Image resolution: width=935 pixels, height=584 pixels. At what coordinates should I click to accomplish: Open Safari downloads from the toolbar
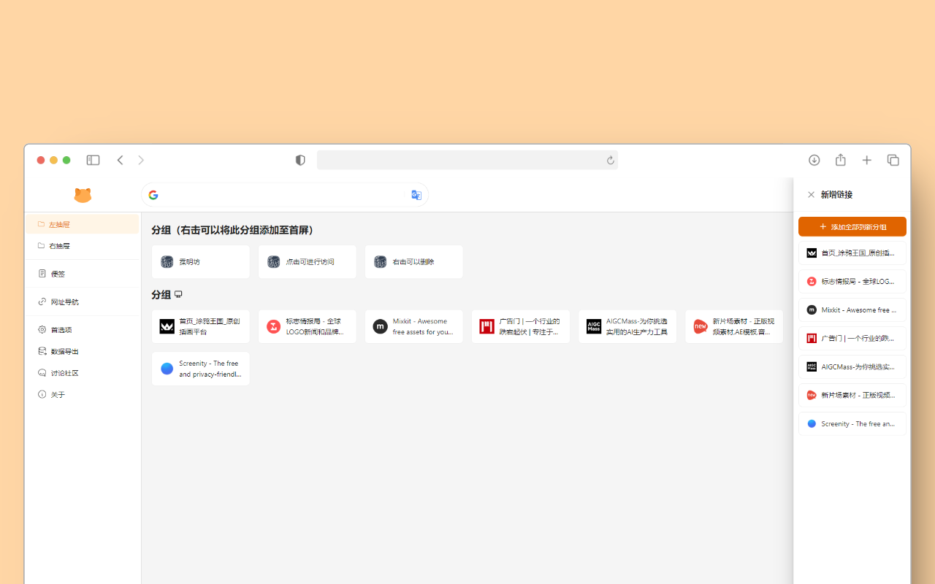pos(814,159)
